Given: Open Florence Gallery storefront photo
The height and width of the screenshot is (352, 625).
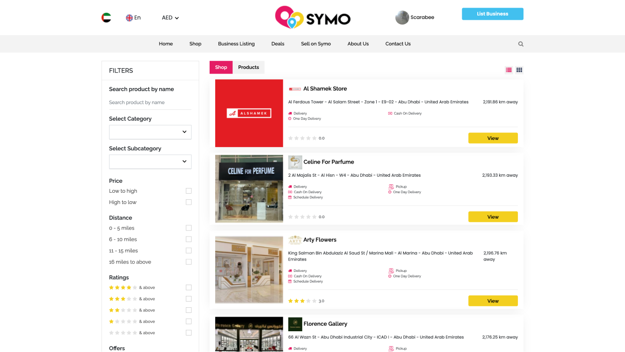Looking at the screenshot, I should tap(249, 334).
